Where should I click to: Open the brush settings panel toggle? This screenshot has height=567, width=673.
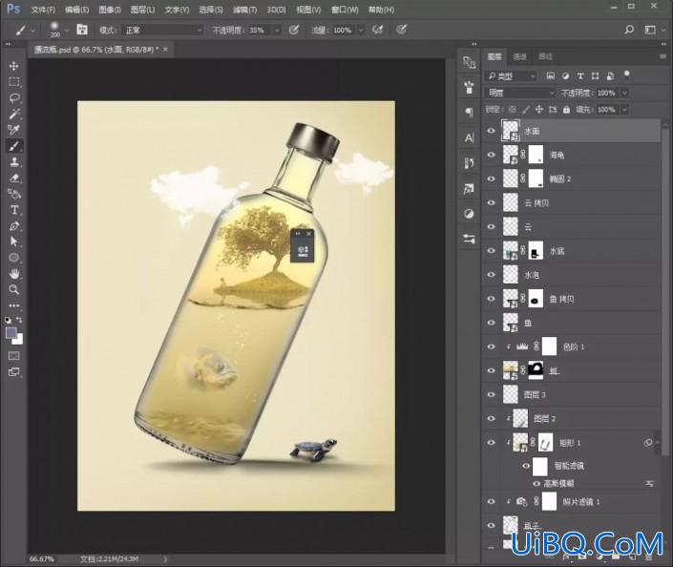[82, 30]
